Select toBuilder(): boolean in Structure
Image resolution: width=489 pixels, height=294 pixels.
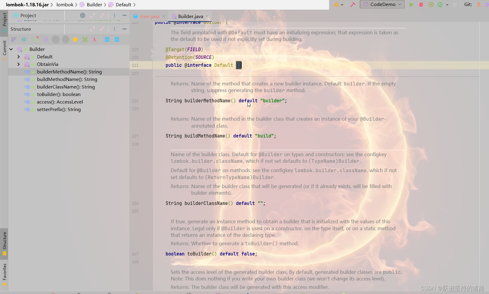pos(59,94)
